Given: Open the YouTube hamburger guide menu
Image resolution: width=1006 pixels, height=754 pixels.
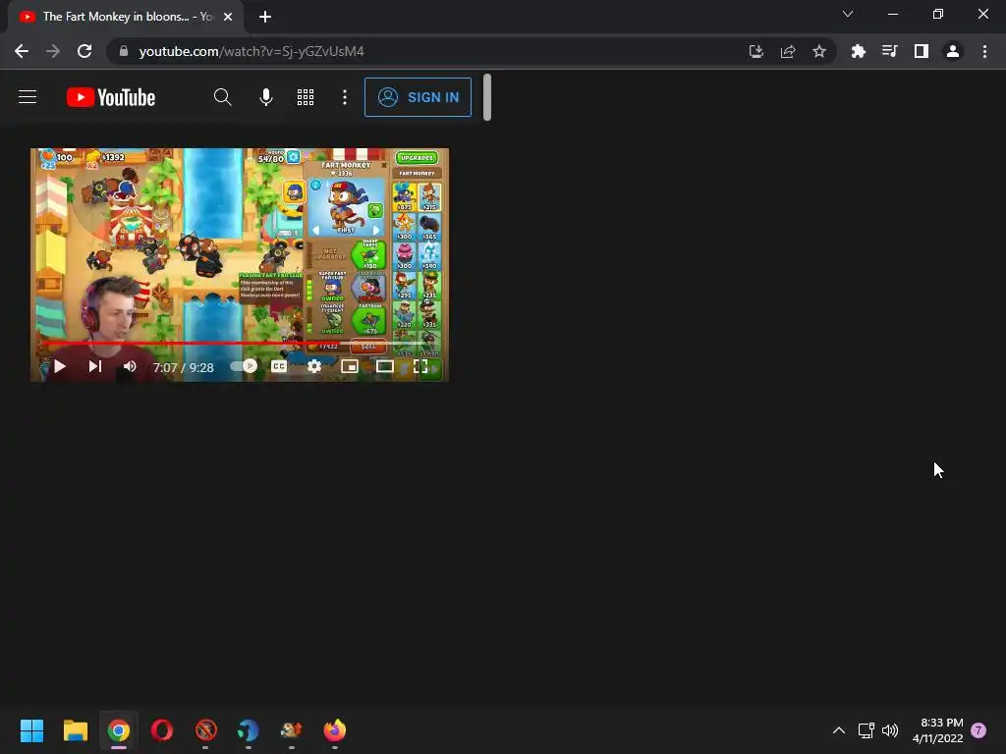Looking at the screenshot, I should point(28,97).
